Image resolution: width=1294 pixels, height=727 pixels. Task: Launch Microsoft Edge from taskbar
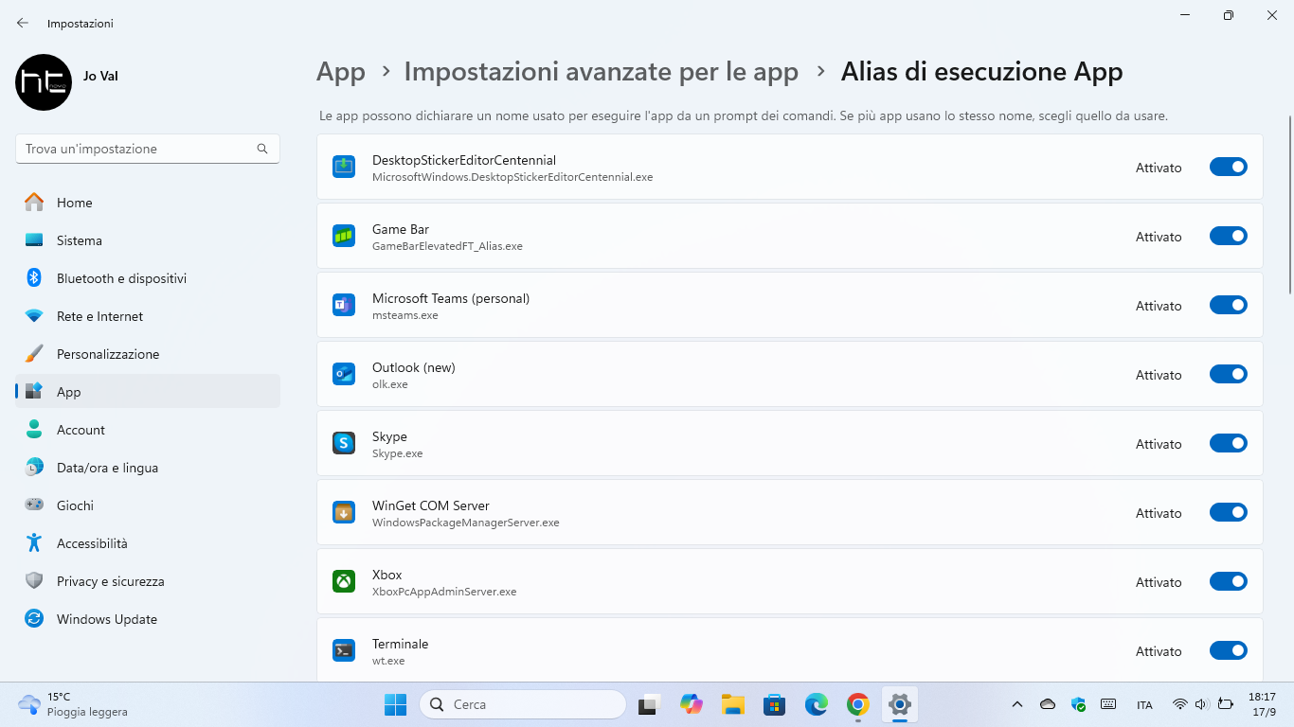click(816, 704)
